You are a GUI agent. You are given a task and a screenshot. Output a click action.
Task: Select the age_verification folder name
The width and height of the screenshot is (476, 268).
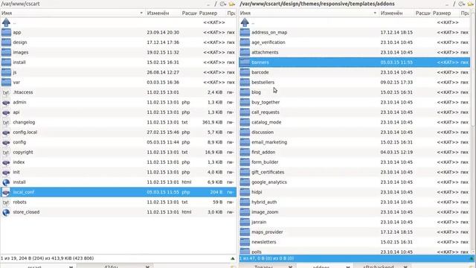click(x=268, y=42)
